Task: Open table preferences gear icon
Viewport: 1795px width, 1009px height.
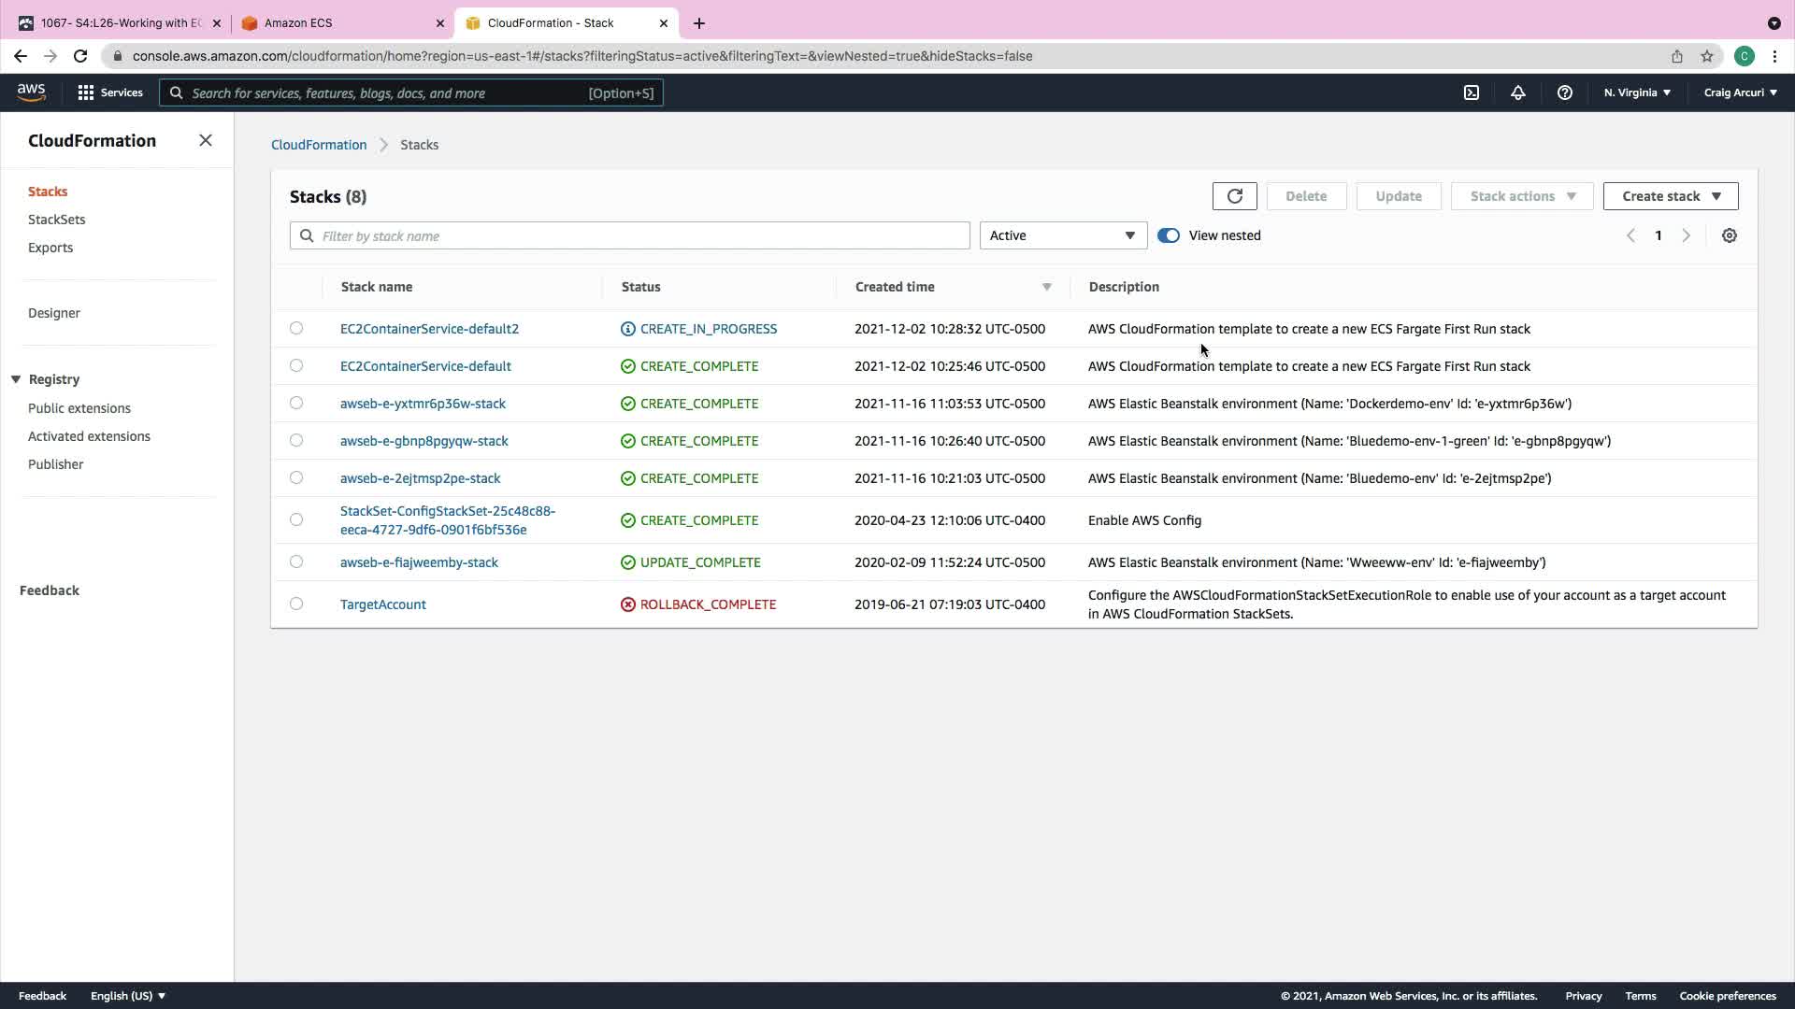Action: 1729,235
